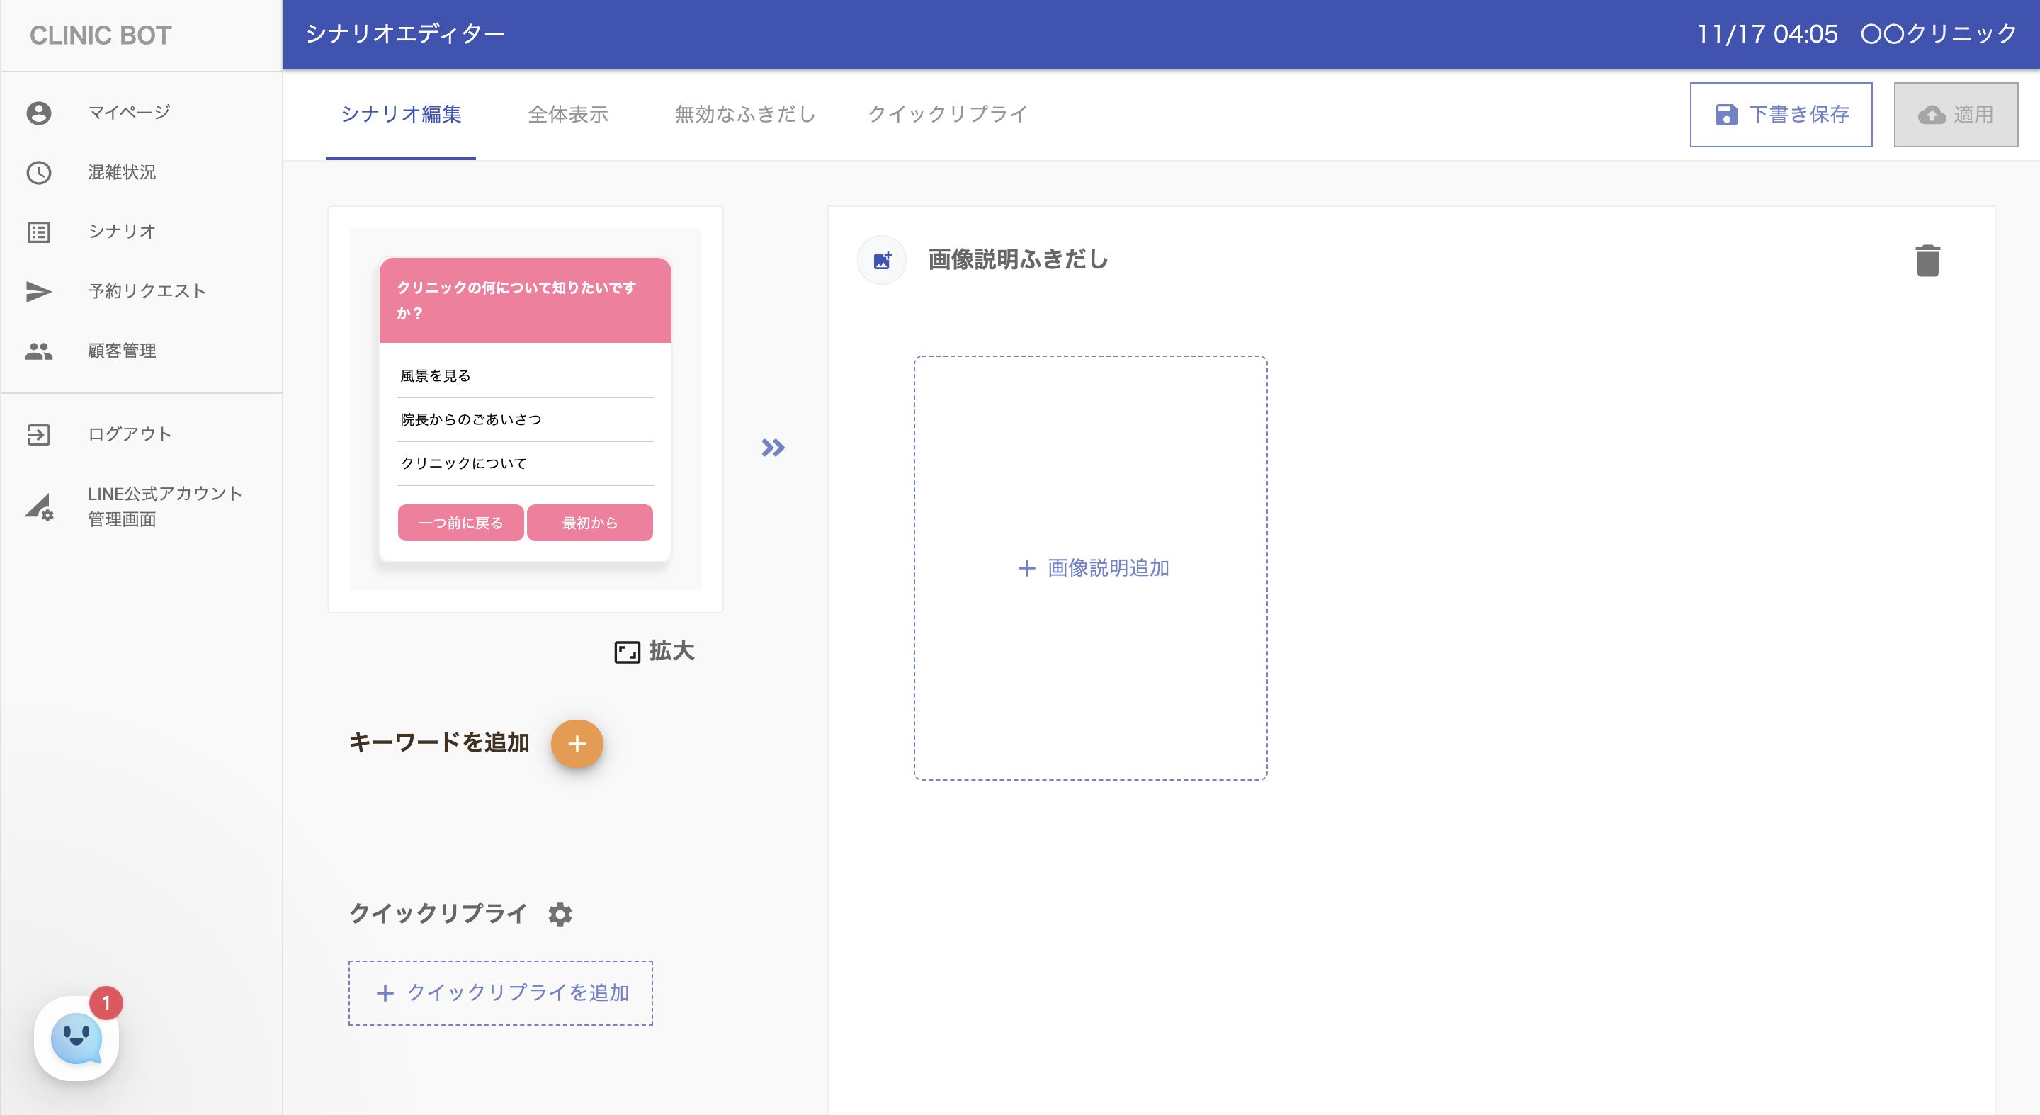
Task: Enlarge the preview with 拡大
Action: pos(654,651)
